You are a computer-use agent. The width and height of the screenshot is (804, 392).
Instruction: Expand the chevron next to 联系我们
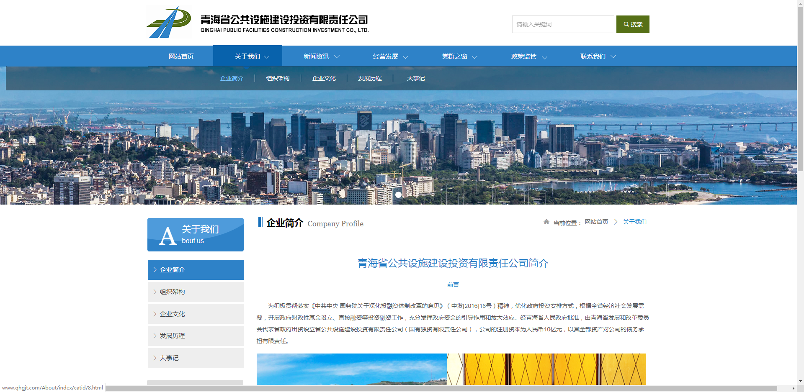613,57
